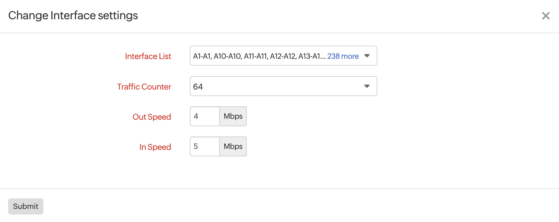
Task: Close the Change Interface settings dialog
Action: 546,16
